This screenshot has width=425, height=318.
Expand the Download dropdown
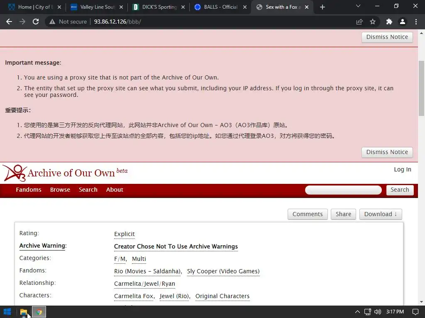point(381,214)
